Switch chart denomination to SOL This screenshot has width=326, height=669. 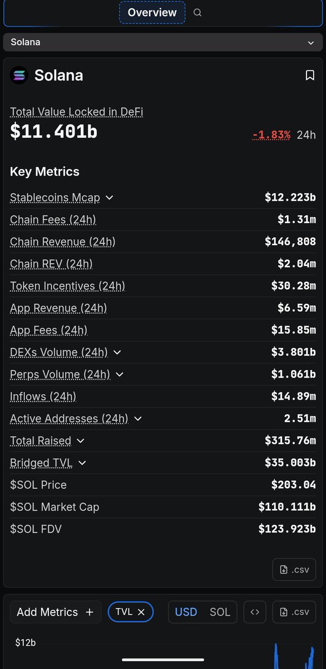coord(220,612)
